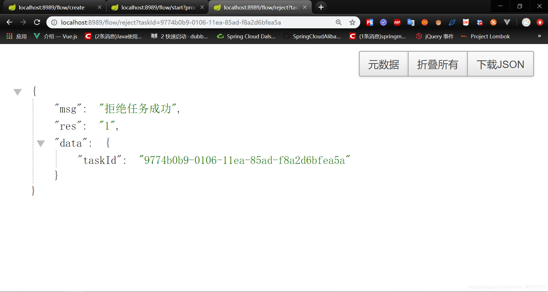Click the red update arrow icon
This screenshot has height=292, width=548.
[x=540, y=22]
